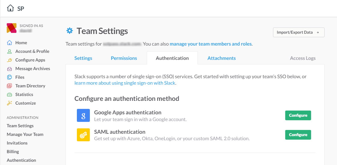Configure SAML authentication

tap(298, 135)
